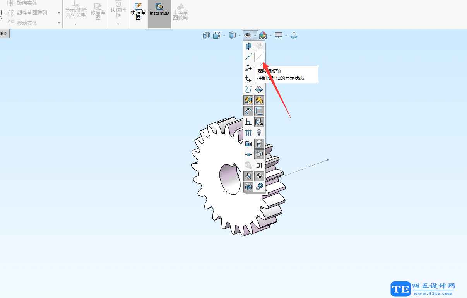Switch to the MBD tab
Image resolution: width=467 pixels, height=298 pixels.
3,33
